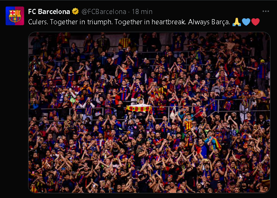Open the three-dot more options menu
Image resolution: width=277 pixels, height=198 pixels.
[x=265, y=11]
